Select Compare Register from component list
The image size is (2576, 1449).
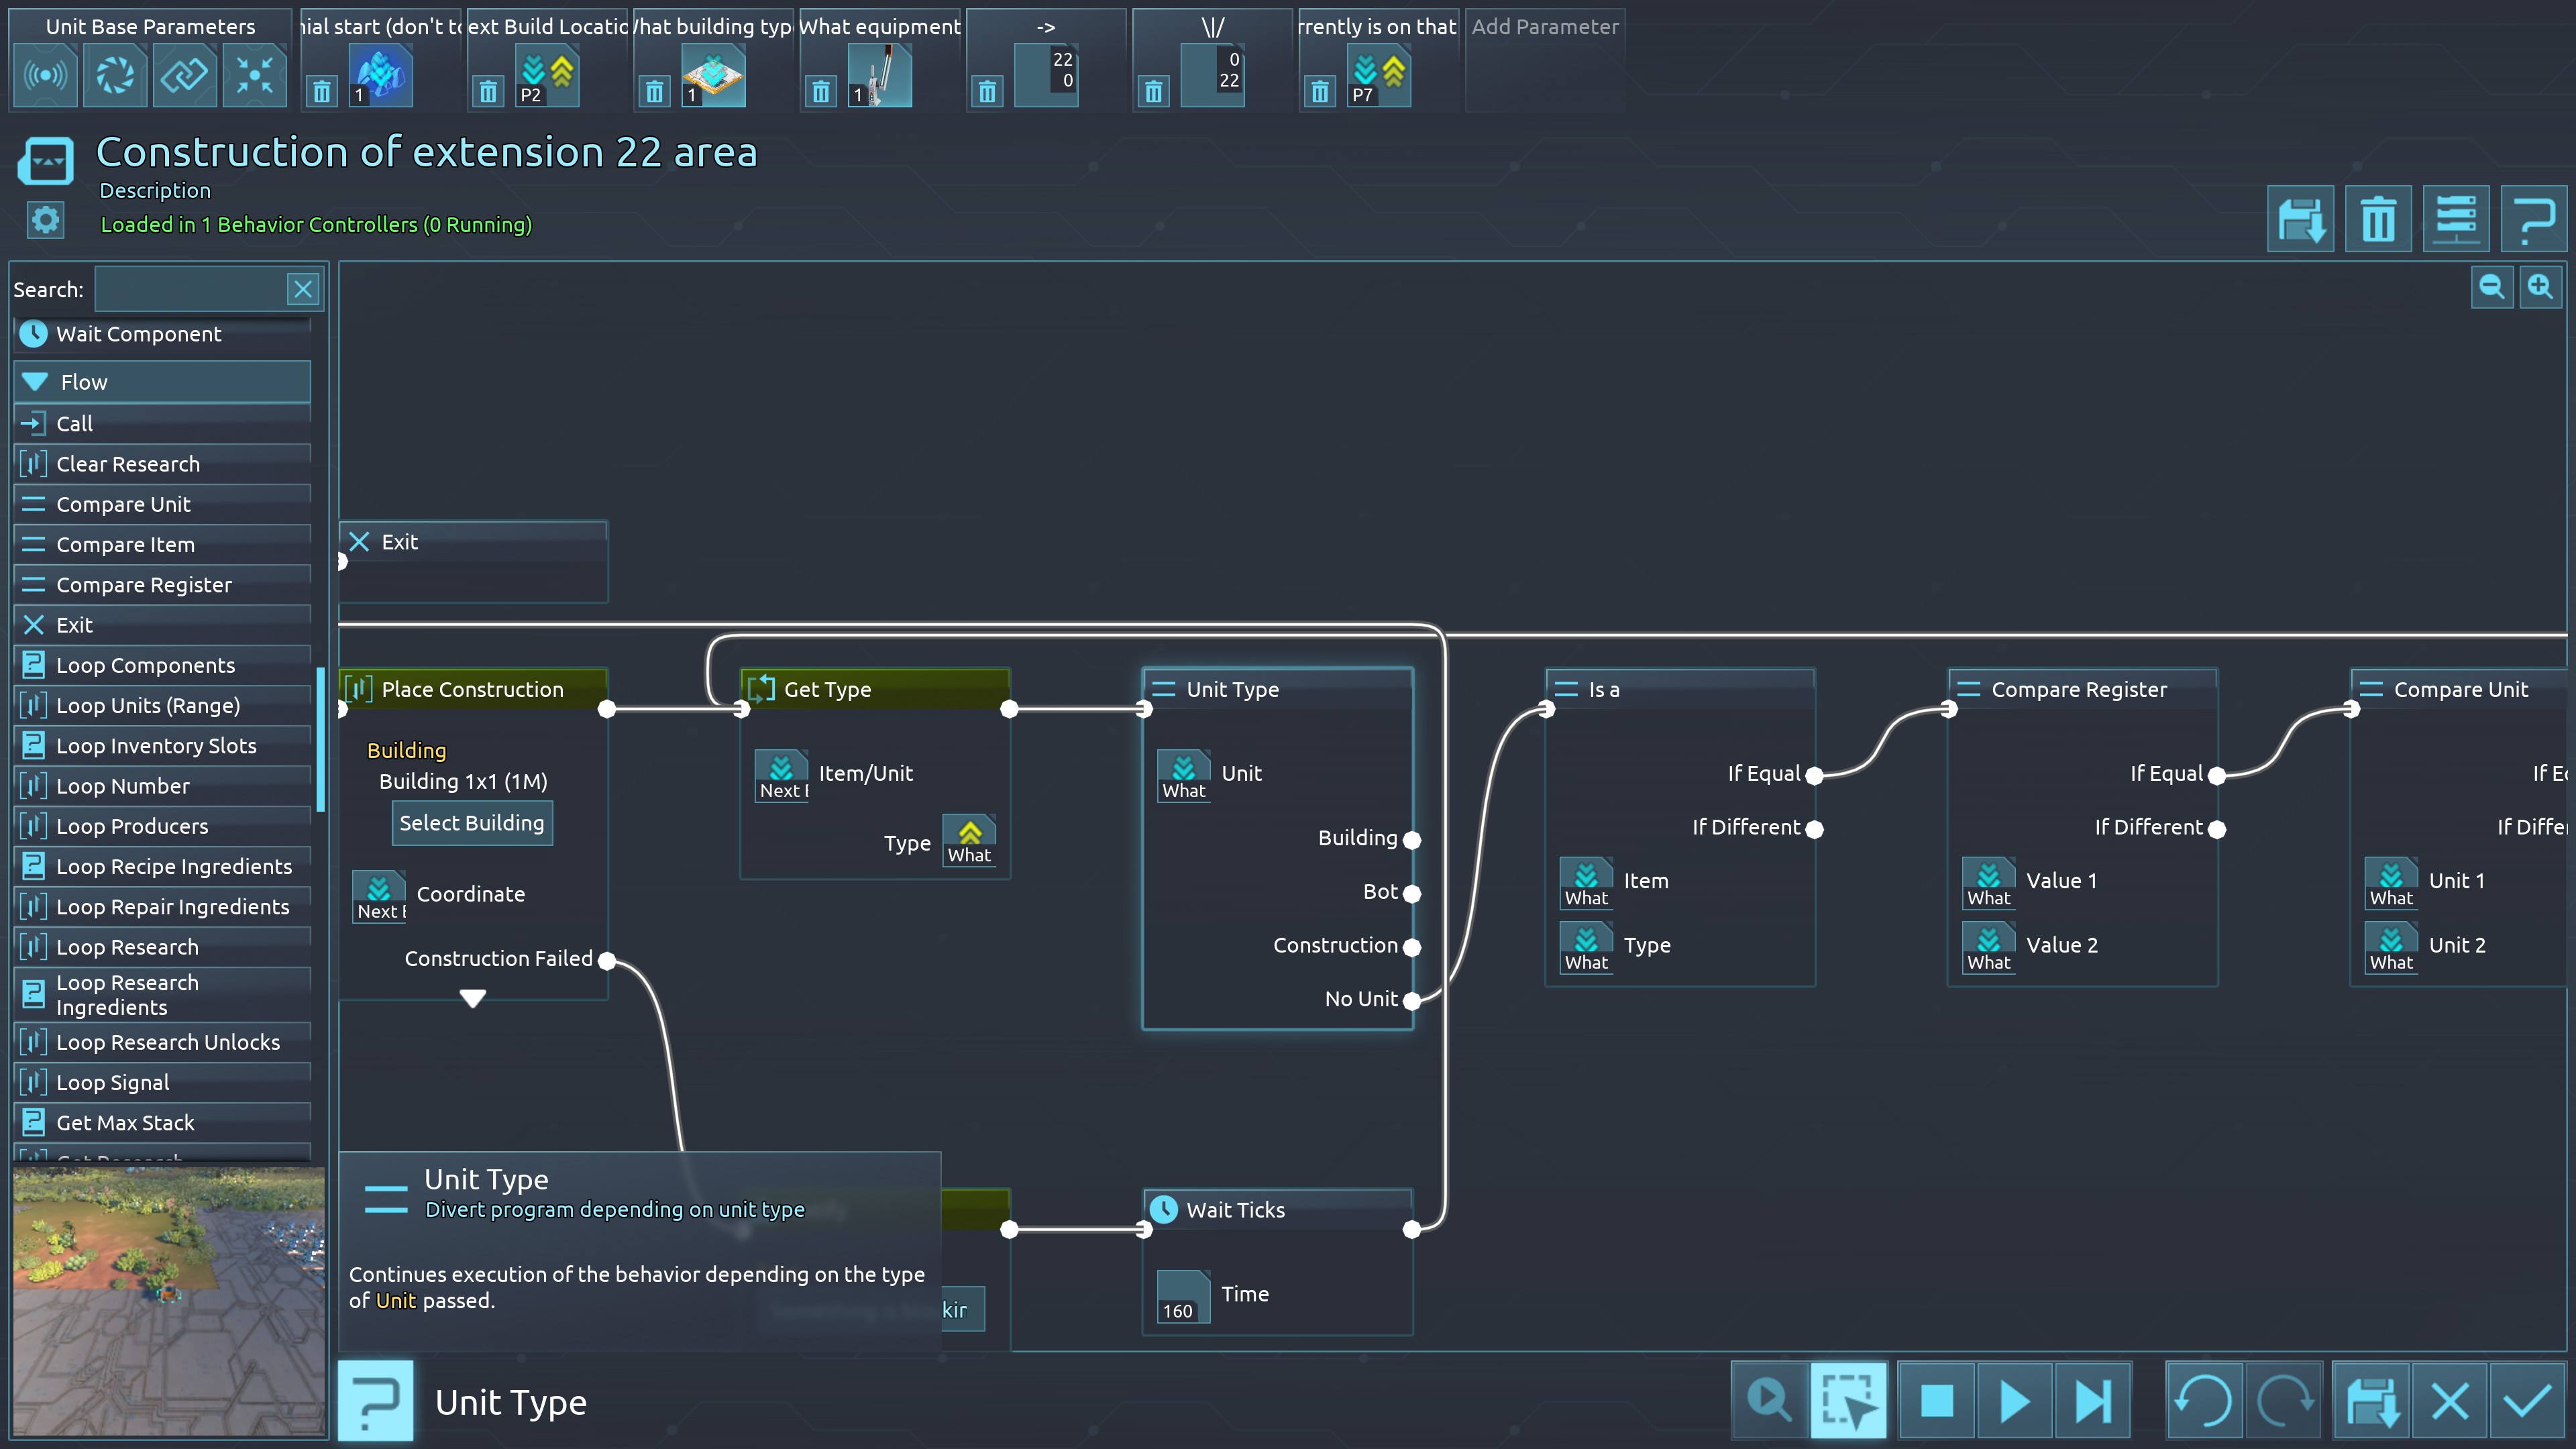point(144,585)
